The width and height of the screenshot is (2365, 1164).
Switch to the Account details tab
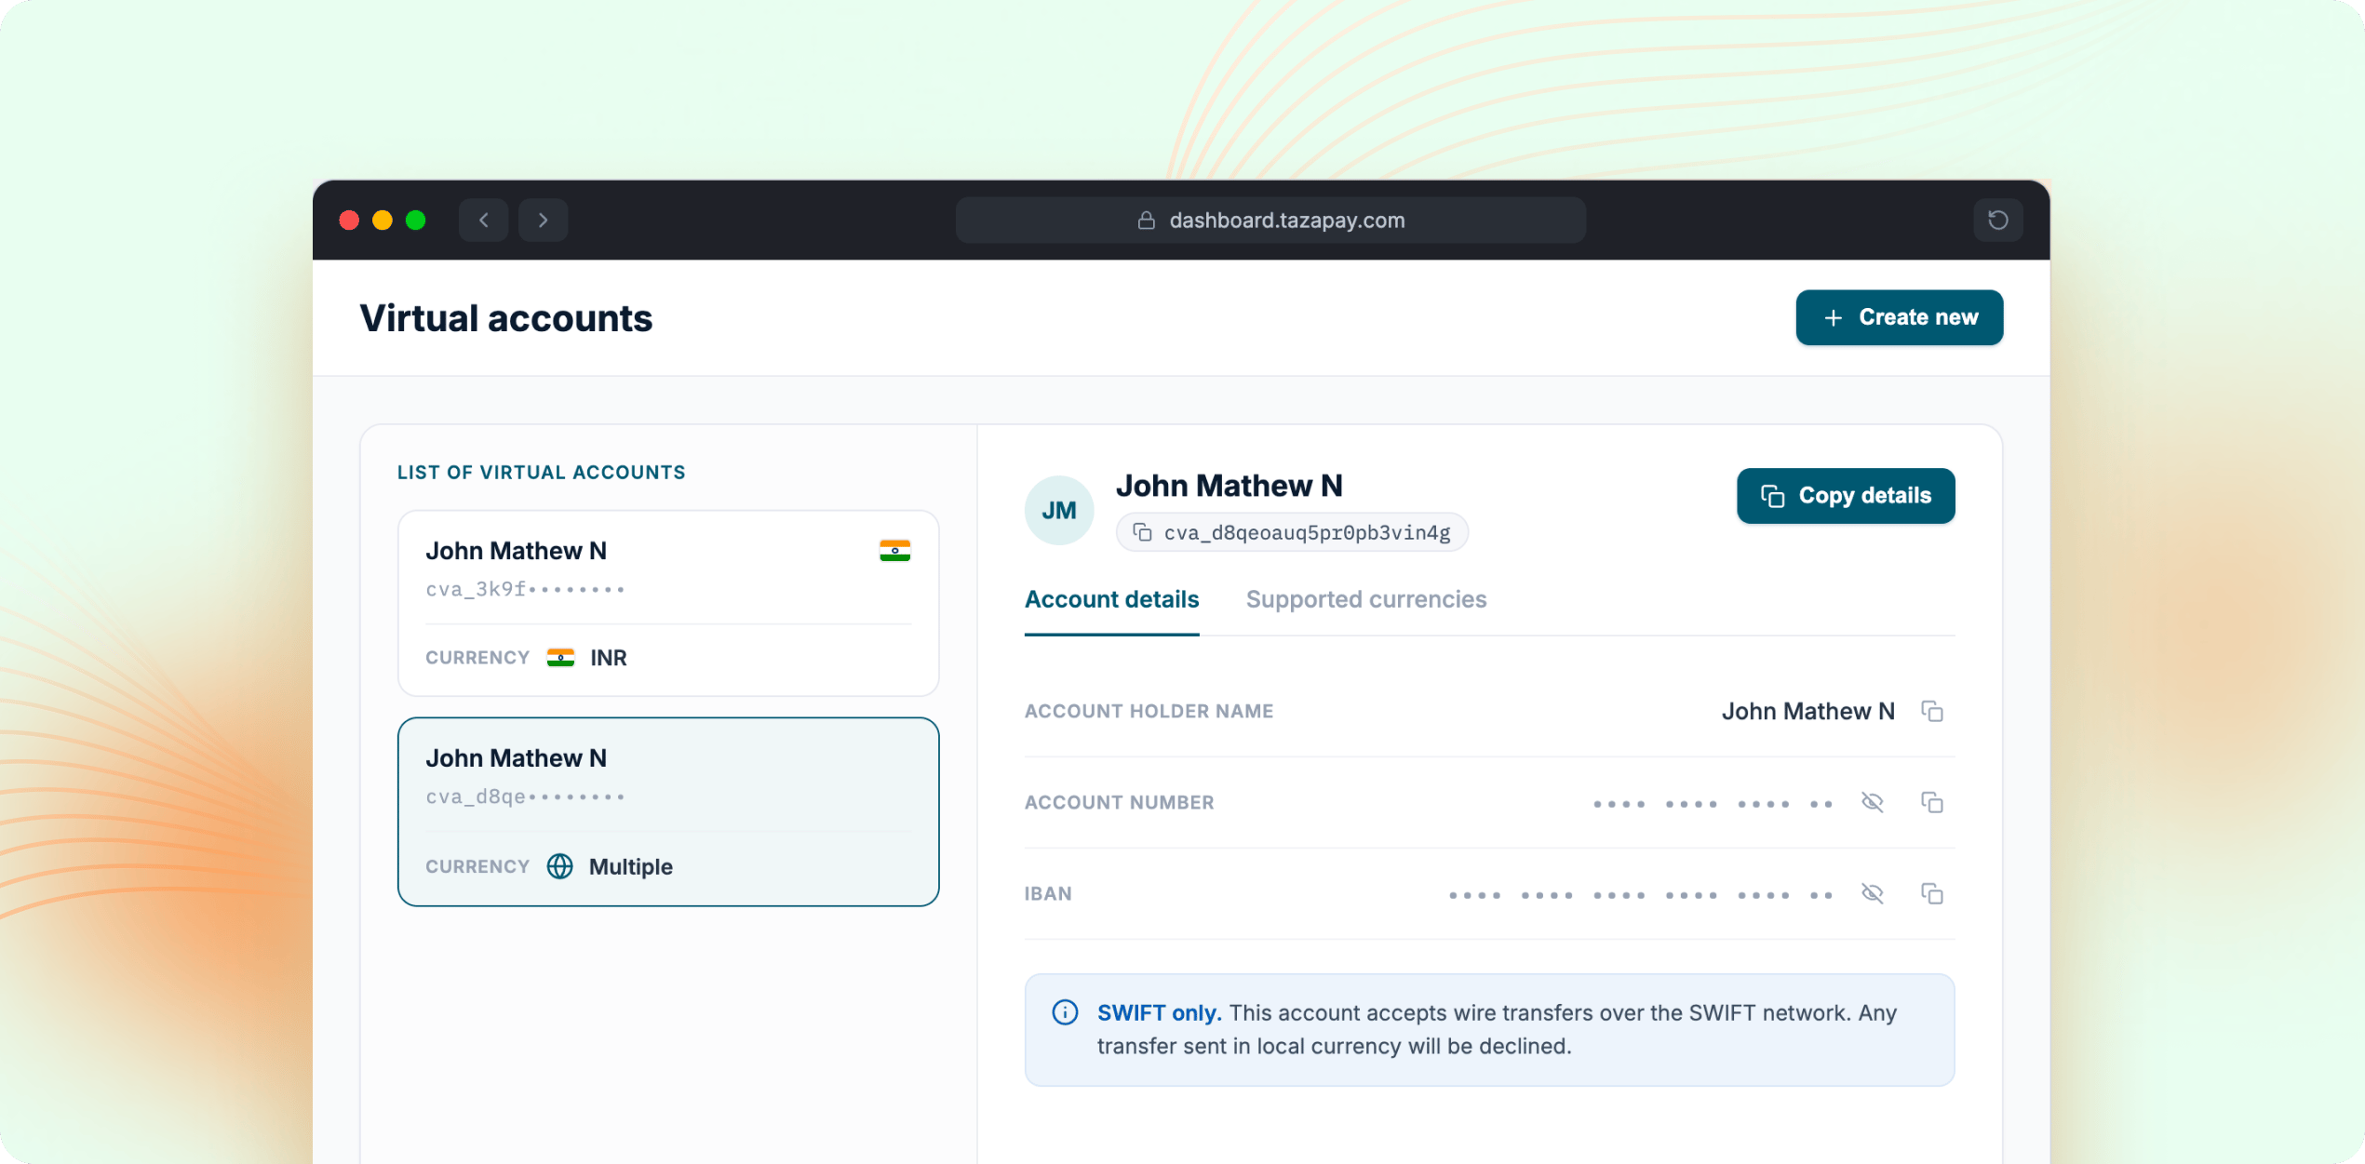(1111, 600)
